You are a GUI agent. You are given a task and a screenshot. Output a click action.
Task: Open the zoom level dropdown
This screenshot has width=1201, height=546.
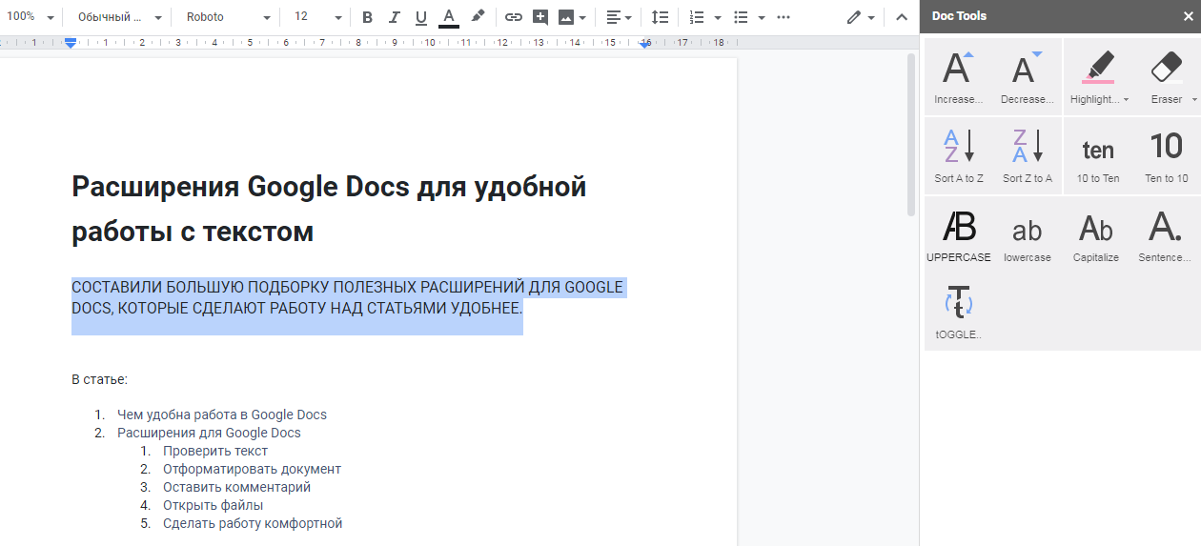point(31,17)
